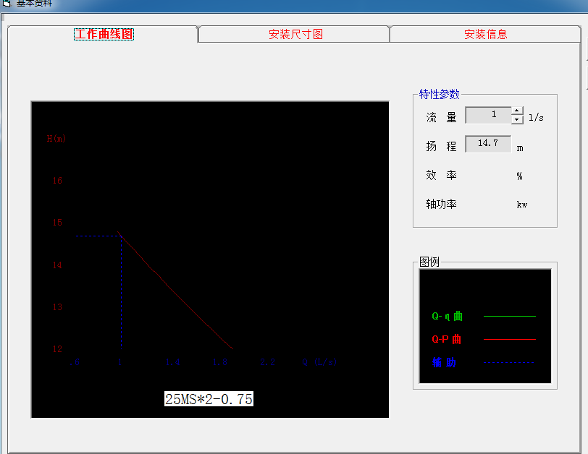
Task: Click the 流量 value field showing 1
Action: [x=488, y=115]
